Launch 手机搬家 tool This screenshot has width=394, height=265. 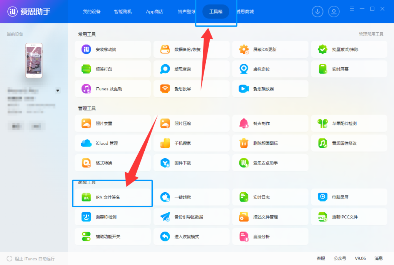192,143
